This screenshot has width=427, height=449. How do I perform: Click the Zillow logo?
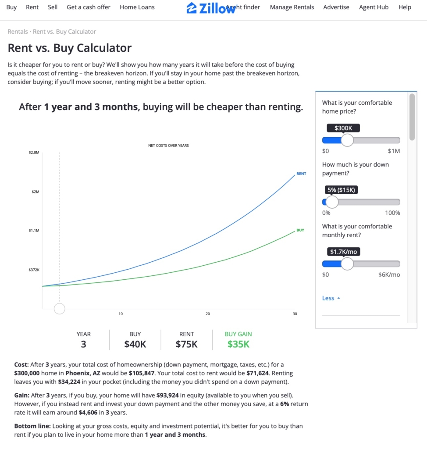tap(210, 7)
